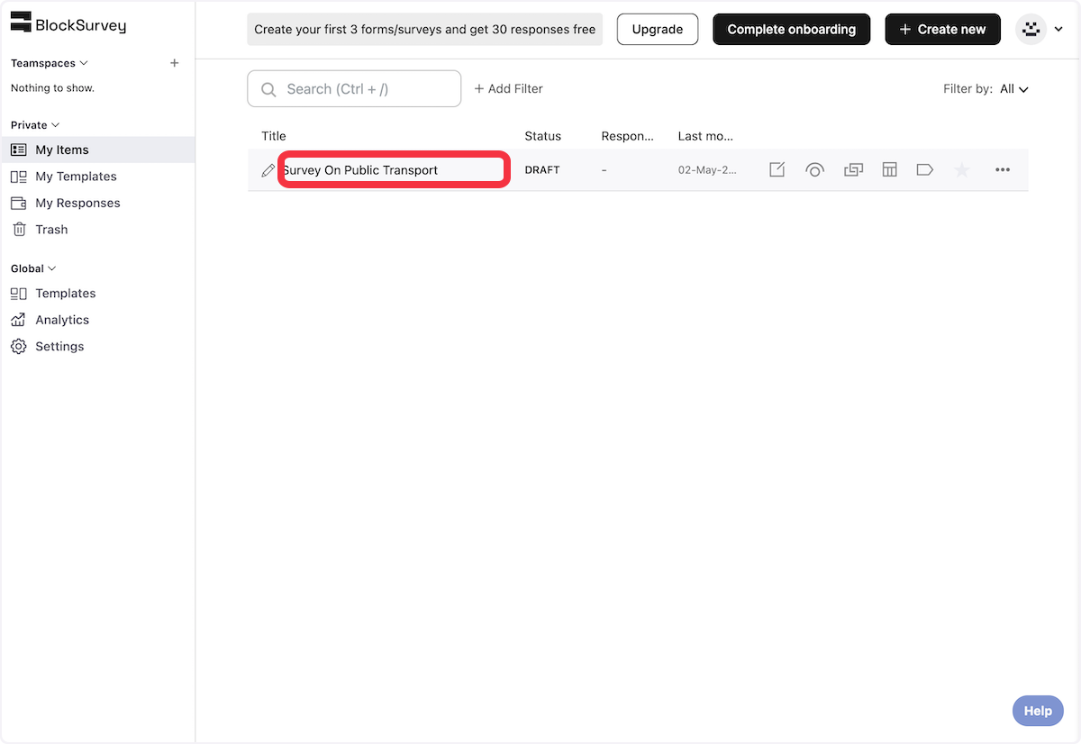Click the Upgrade button
Screen dimensions: 1081x744
(x=657, y=29)
